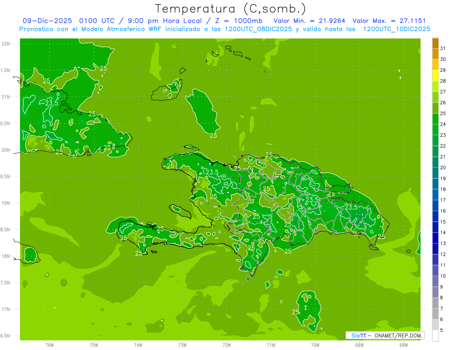Pick the dark blue swatch between 13 and 14
The height and width of the screenshot is (350, 453).
pyautogui.click(x=435, y=238)
